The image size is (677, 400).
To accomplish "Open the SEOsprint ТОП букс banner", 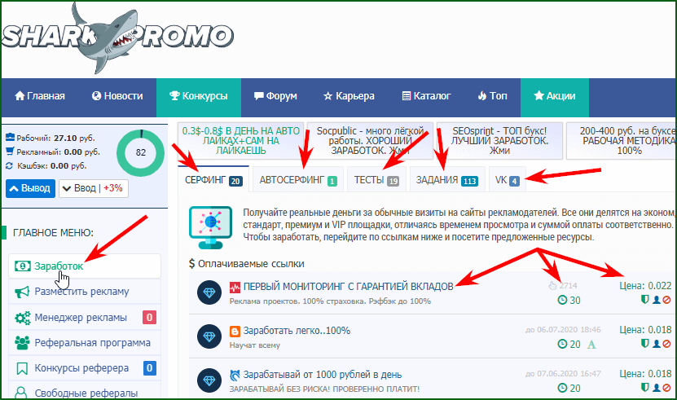I will coord(499,141).
